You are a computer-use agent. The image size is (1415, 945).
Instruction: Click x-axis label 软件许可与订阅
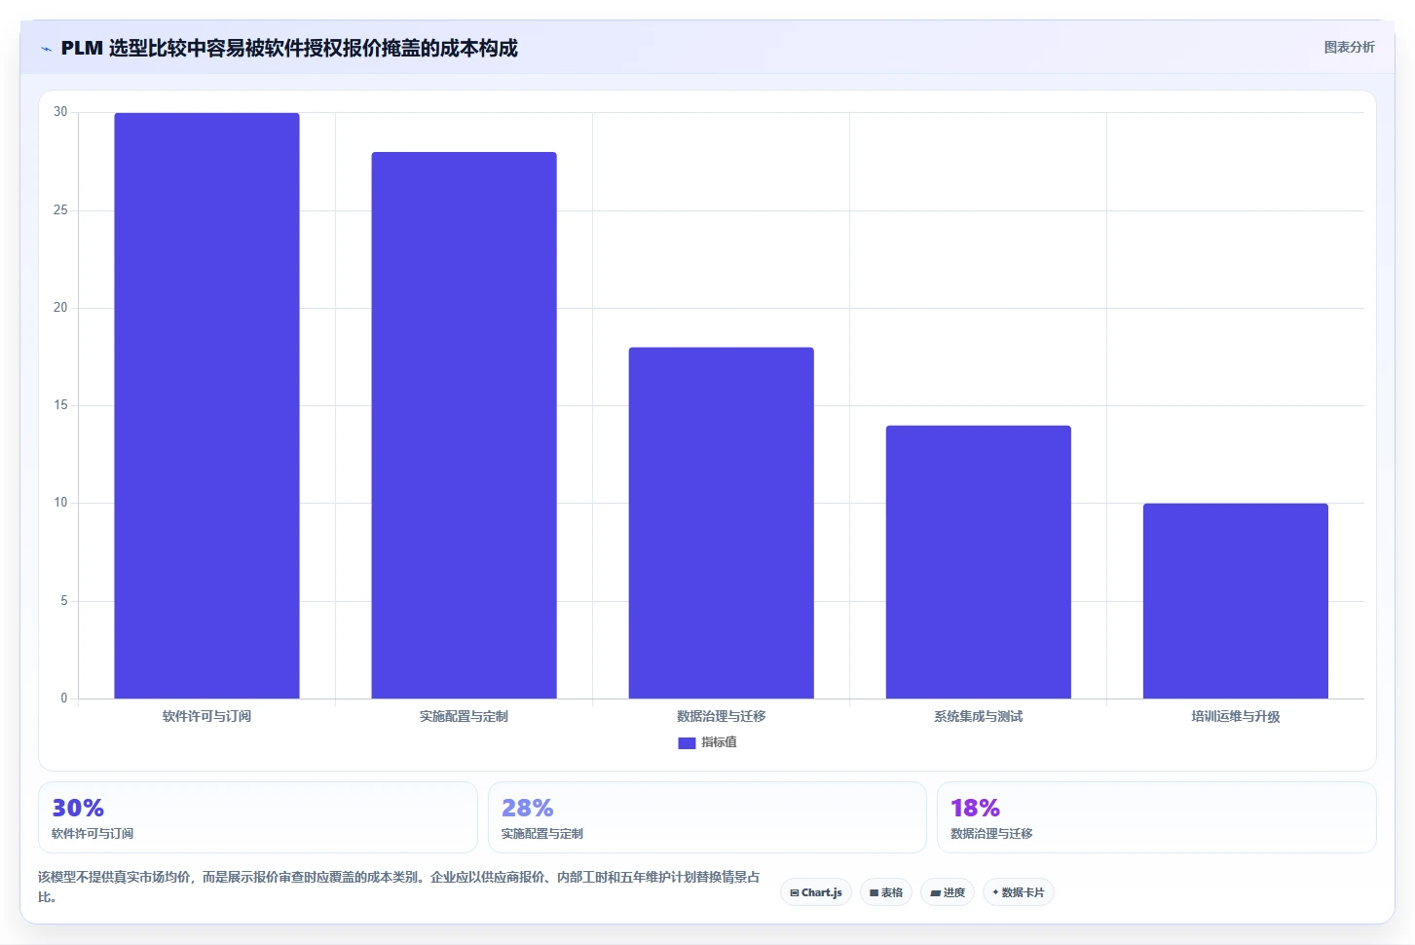coord(206,716)
